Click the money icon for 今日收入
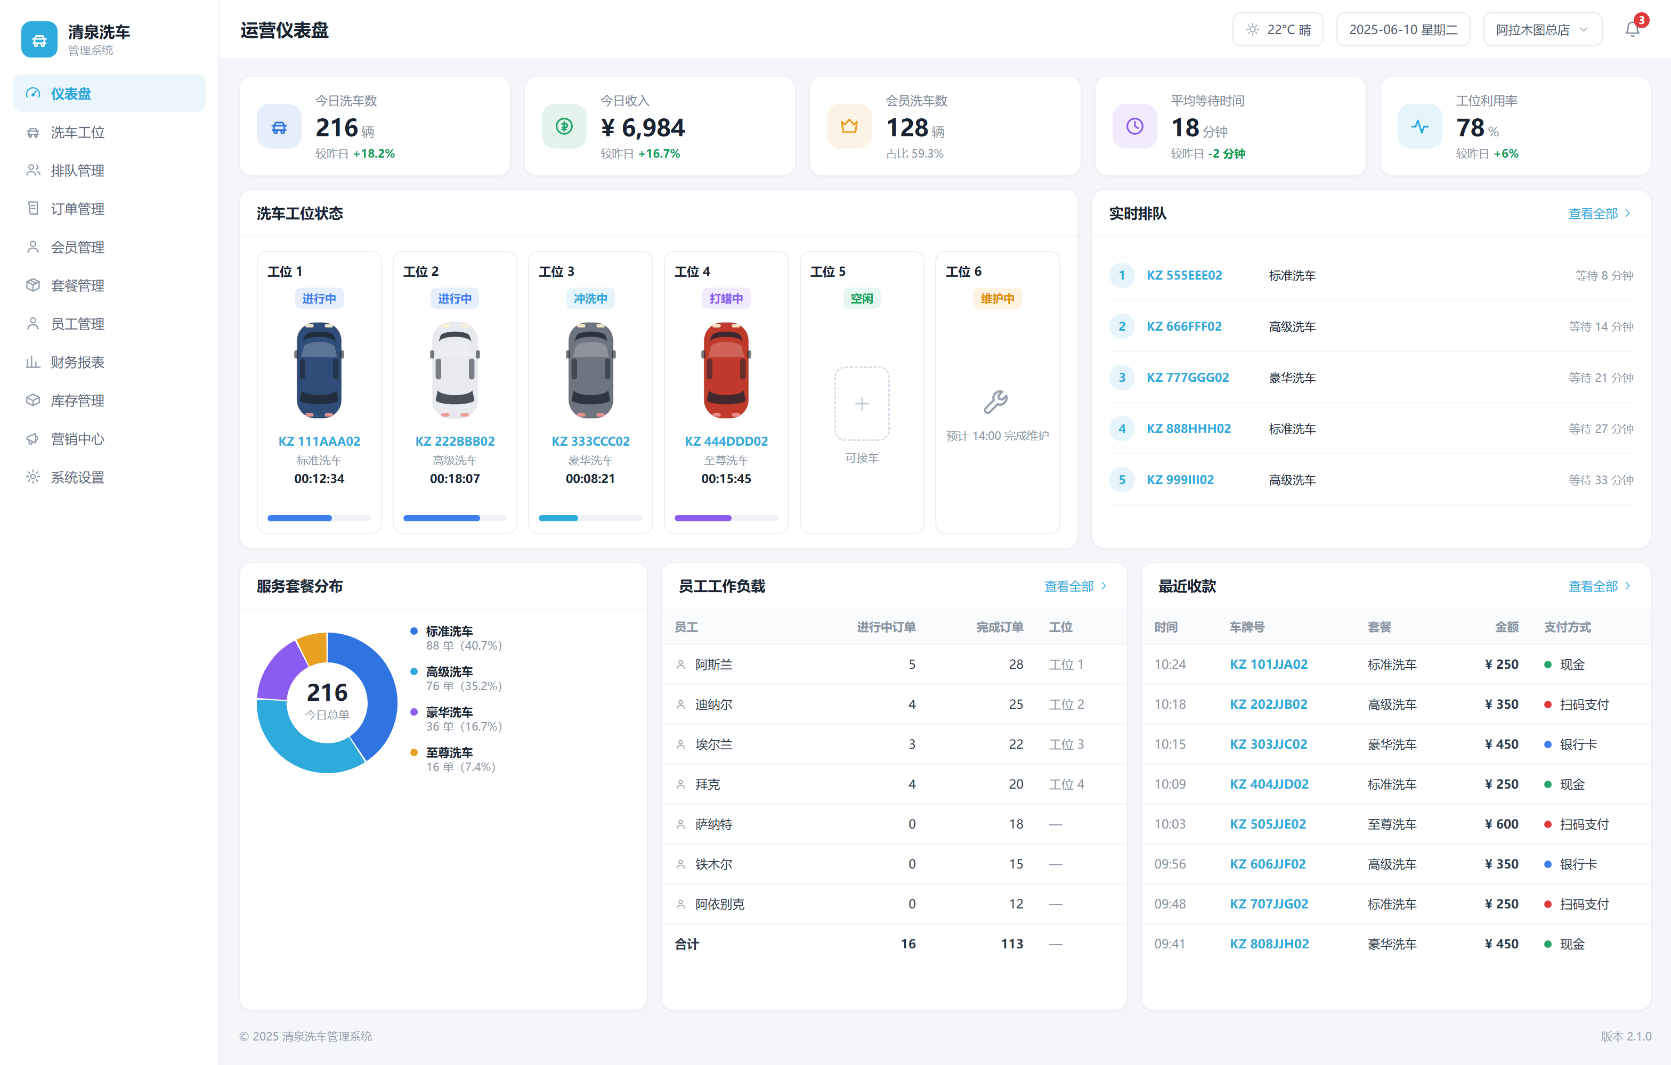The height and width of the screenshot is (1065, 1671). (563, 126)
